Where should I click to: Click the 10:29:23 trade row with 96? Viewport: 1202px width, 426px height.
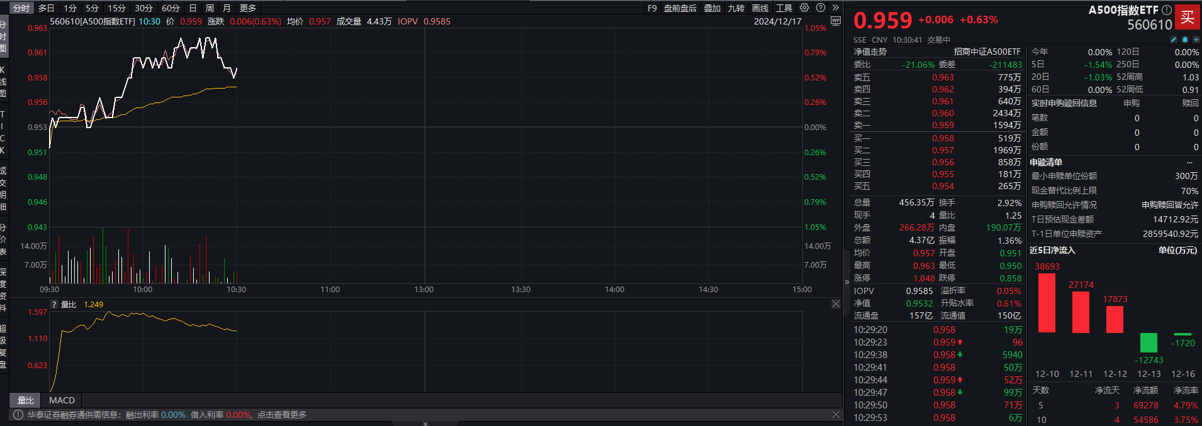(x=938, y=342)
